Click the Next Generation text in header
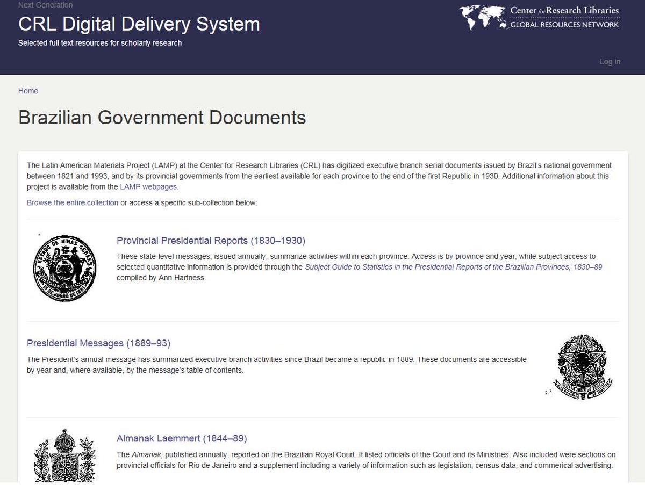 45,5
